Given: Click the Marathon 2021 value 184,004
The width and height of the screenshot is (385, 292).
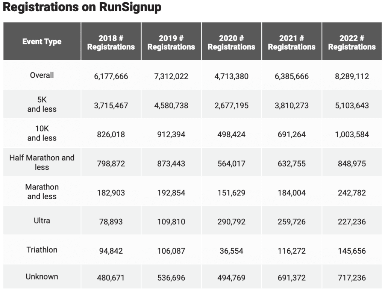Looking at the screenshot, I should [292, 193].
